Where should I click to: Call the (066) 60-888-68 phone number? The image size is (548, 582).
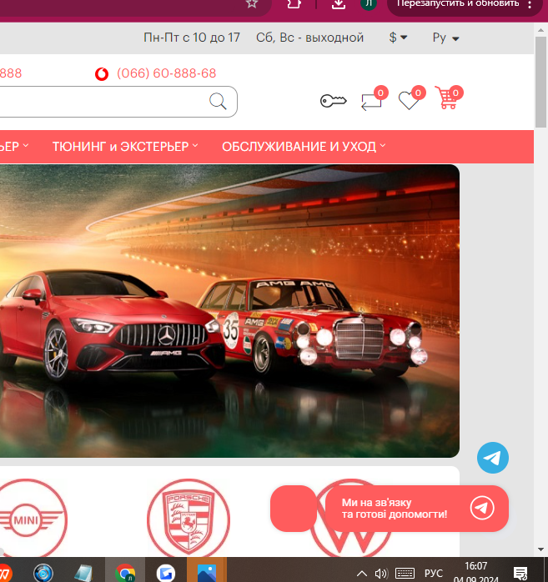[166, 73]
